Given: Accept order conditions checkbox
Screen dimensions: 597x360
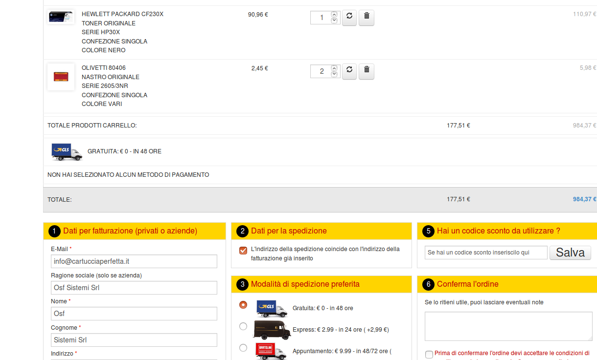Looking at the screenshot, I should pyautogui.click(x=429, y=355).
